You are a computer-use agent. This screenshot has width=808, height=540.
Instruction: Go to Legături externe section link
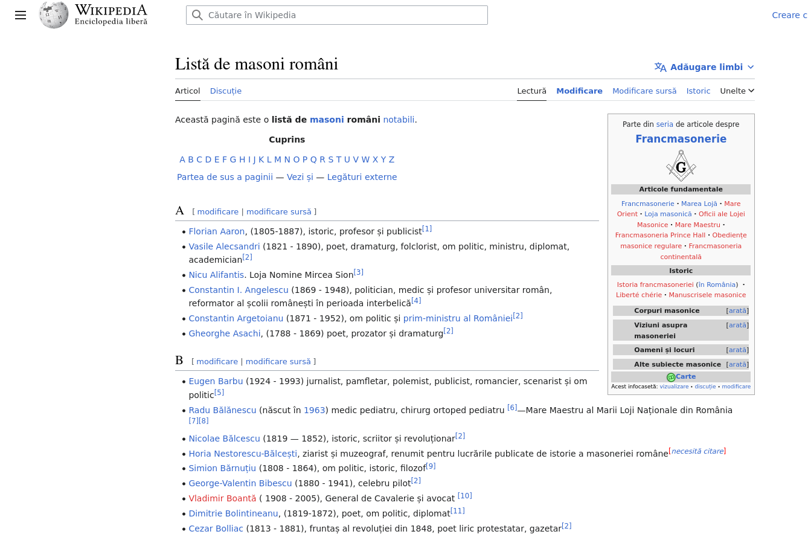pyautogui.click(x=362, y=177)
